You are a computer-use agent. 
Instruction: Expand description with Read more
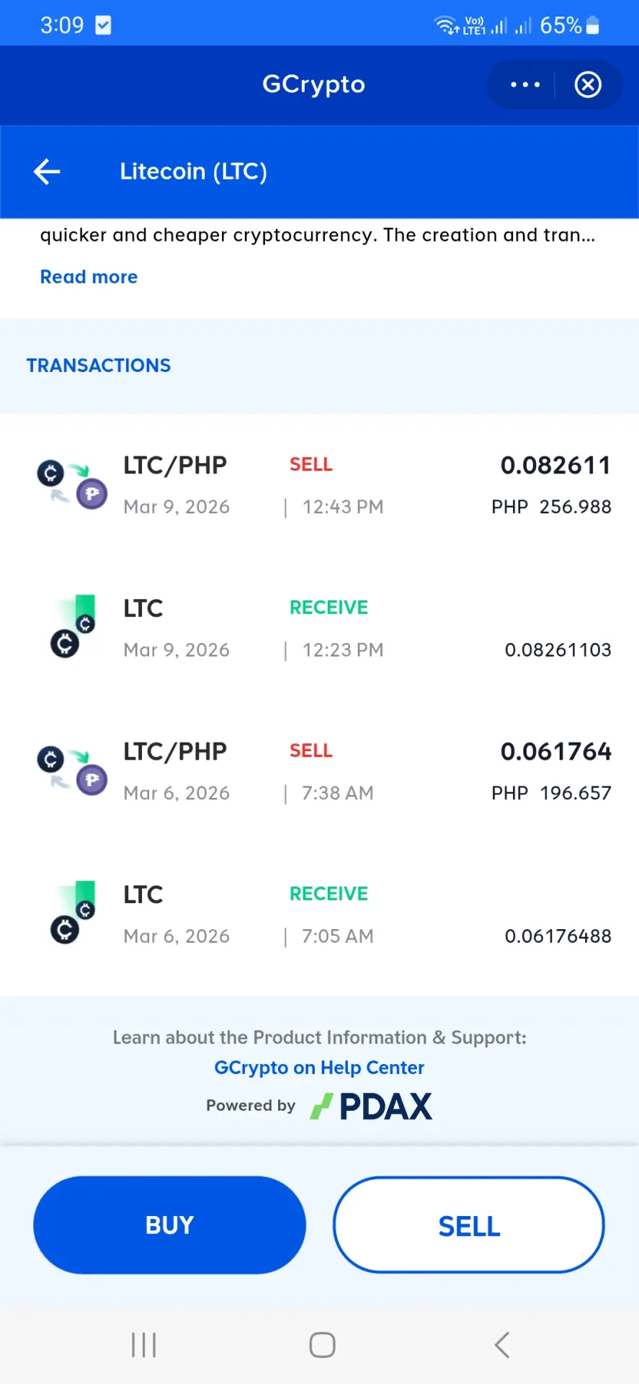click(x=89, y=277)
